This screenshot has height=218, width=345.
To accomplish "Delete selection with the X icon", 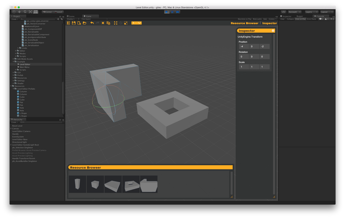I will coord(103,23).
